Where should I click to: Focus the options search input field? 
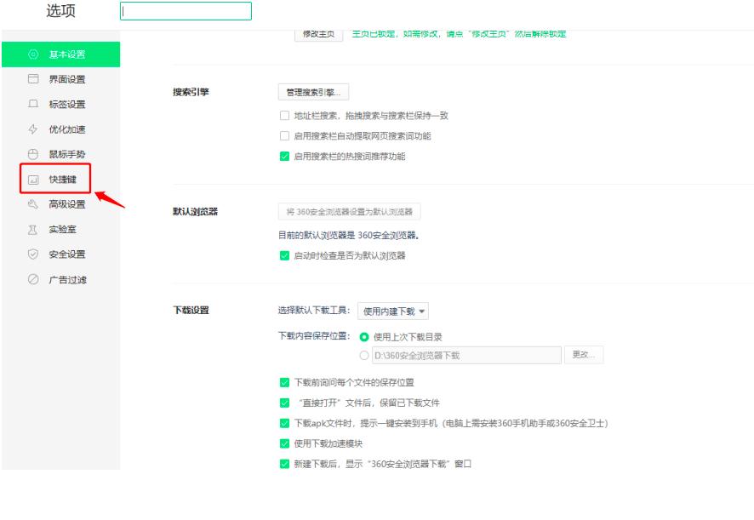(186, 11)
